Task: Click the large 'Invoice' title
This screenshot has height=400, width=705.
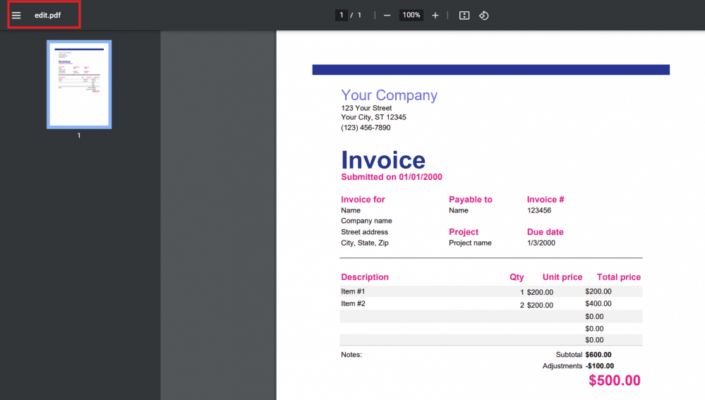Action: coord(383,160)
